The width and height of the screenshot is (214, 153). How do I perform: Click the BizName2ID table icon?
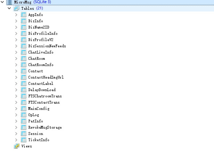pyautogui.click(x=24, y=27)
